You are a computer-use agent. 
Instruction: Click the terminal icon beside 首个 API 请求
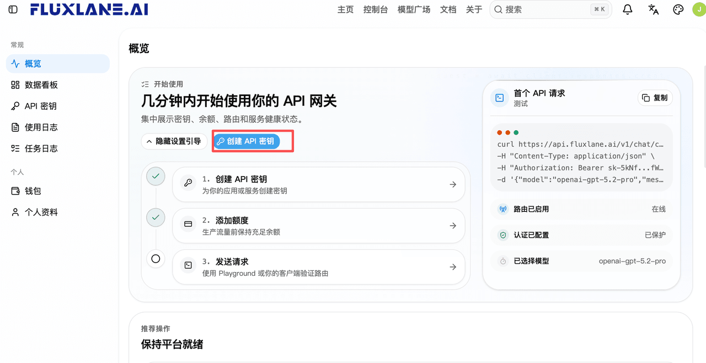500,98
